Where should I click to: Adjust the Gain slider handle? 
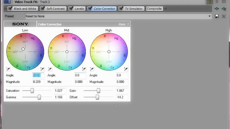point(98,91)
